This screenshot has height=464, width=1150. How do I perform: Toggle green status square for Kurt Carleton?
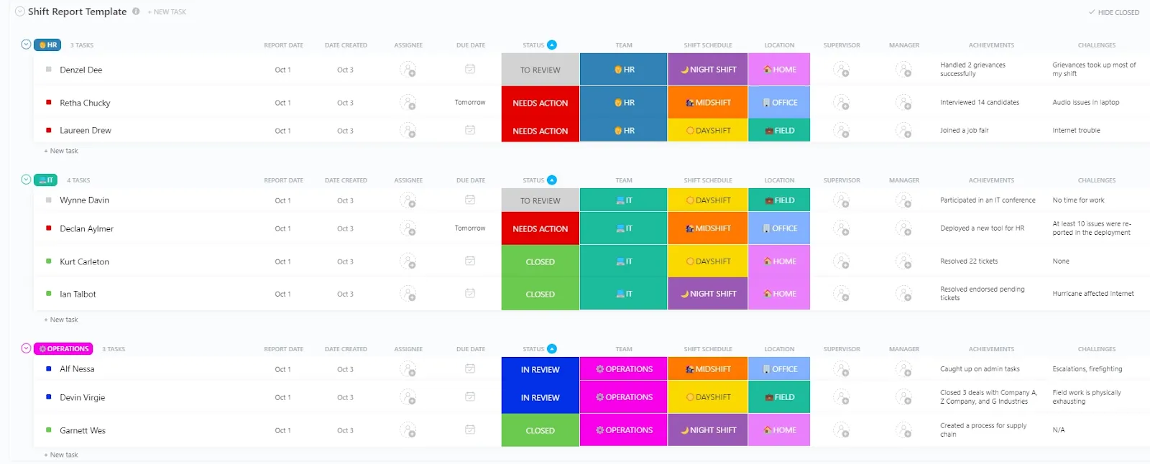(x=48, y=261)
